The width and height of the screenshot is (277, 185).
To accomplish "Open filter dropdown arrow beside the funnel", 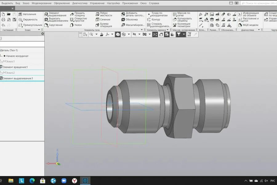I will pos(184,34).
